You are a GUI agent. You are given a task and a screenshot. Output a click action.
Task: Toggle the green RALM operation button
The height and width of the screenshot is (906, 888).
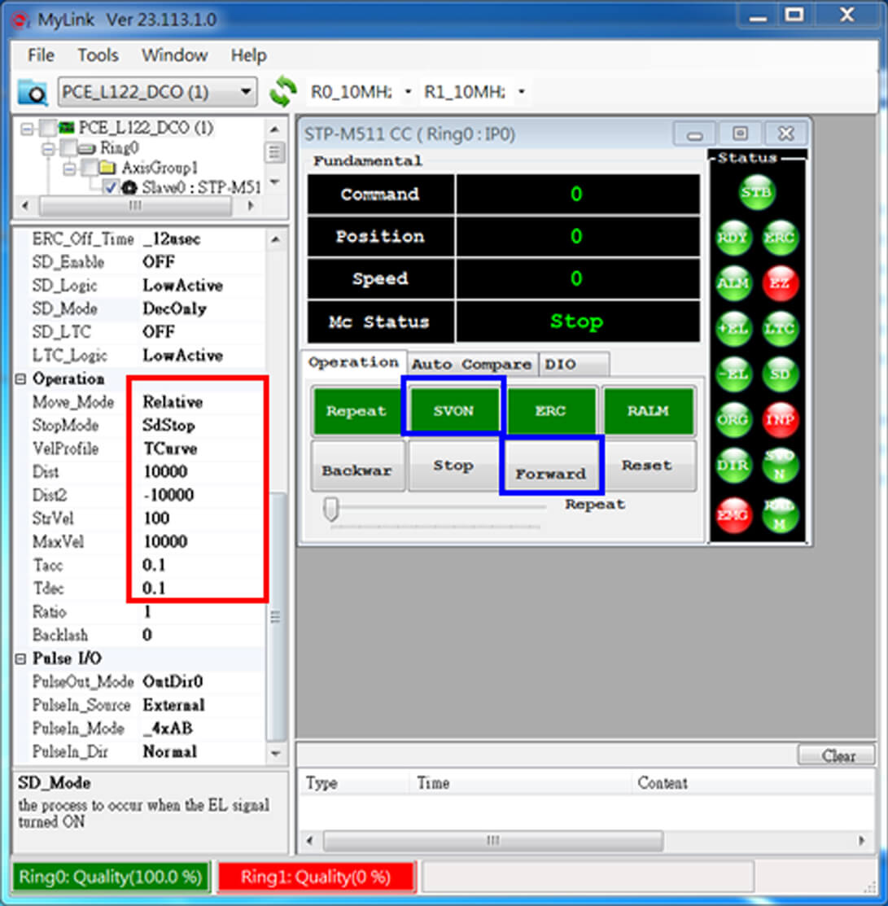pos(648,411)
